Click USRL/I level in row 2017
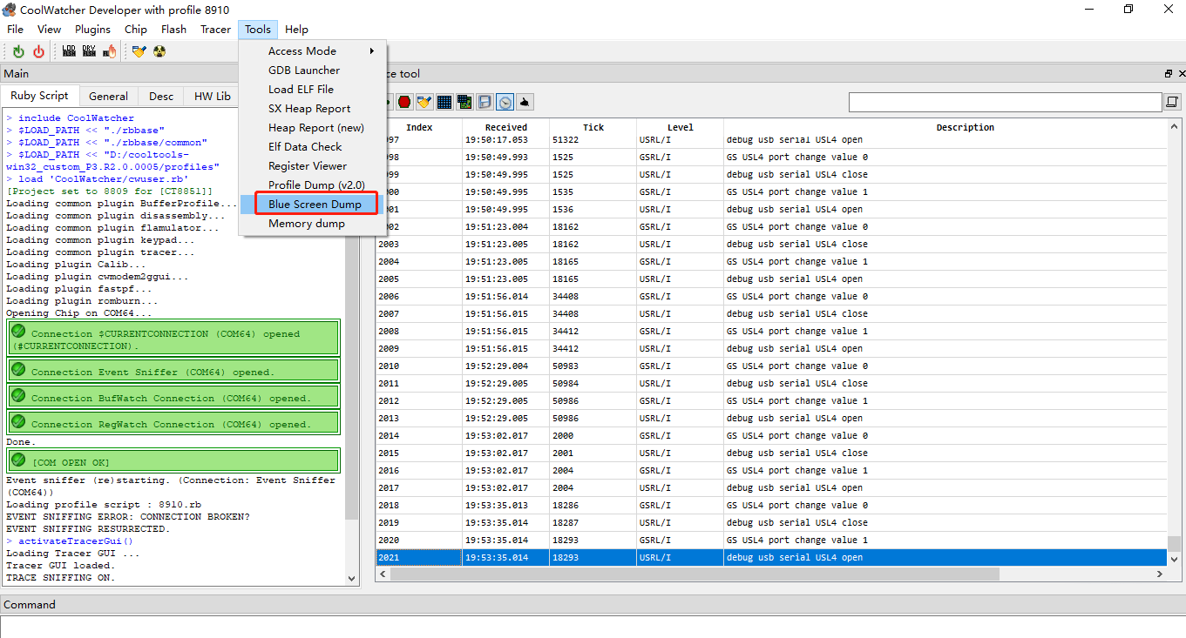This screenshot has width=1186, height=638. (655, 487)
